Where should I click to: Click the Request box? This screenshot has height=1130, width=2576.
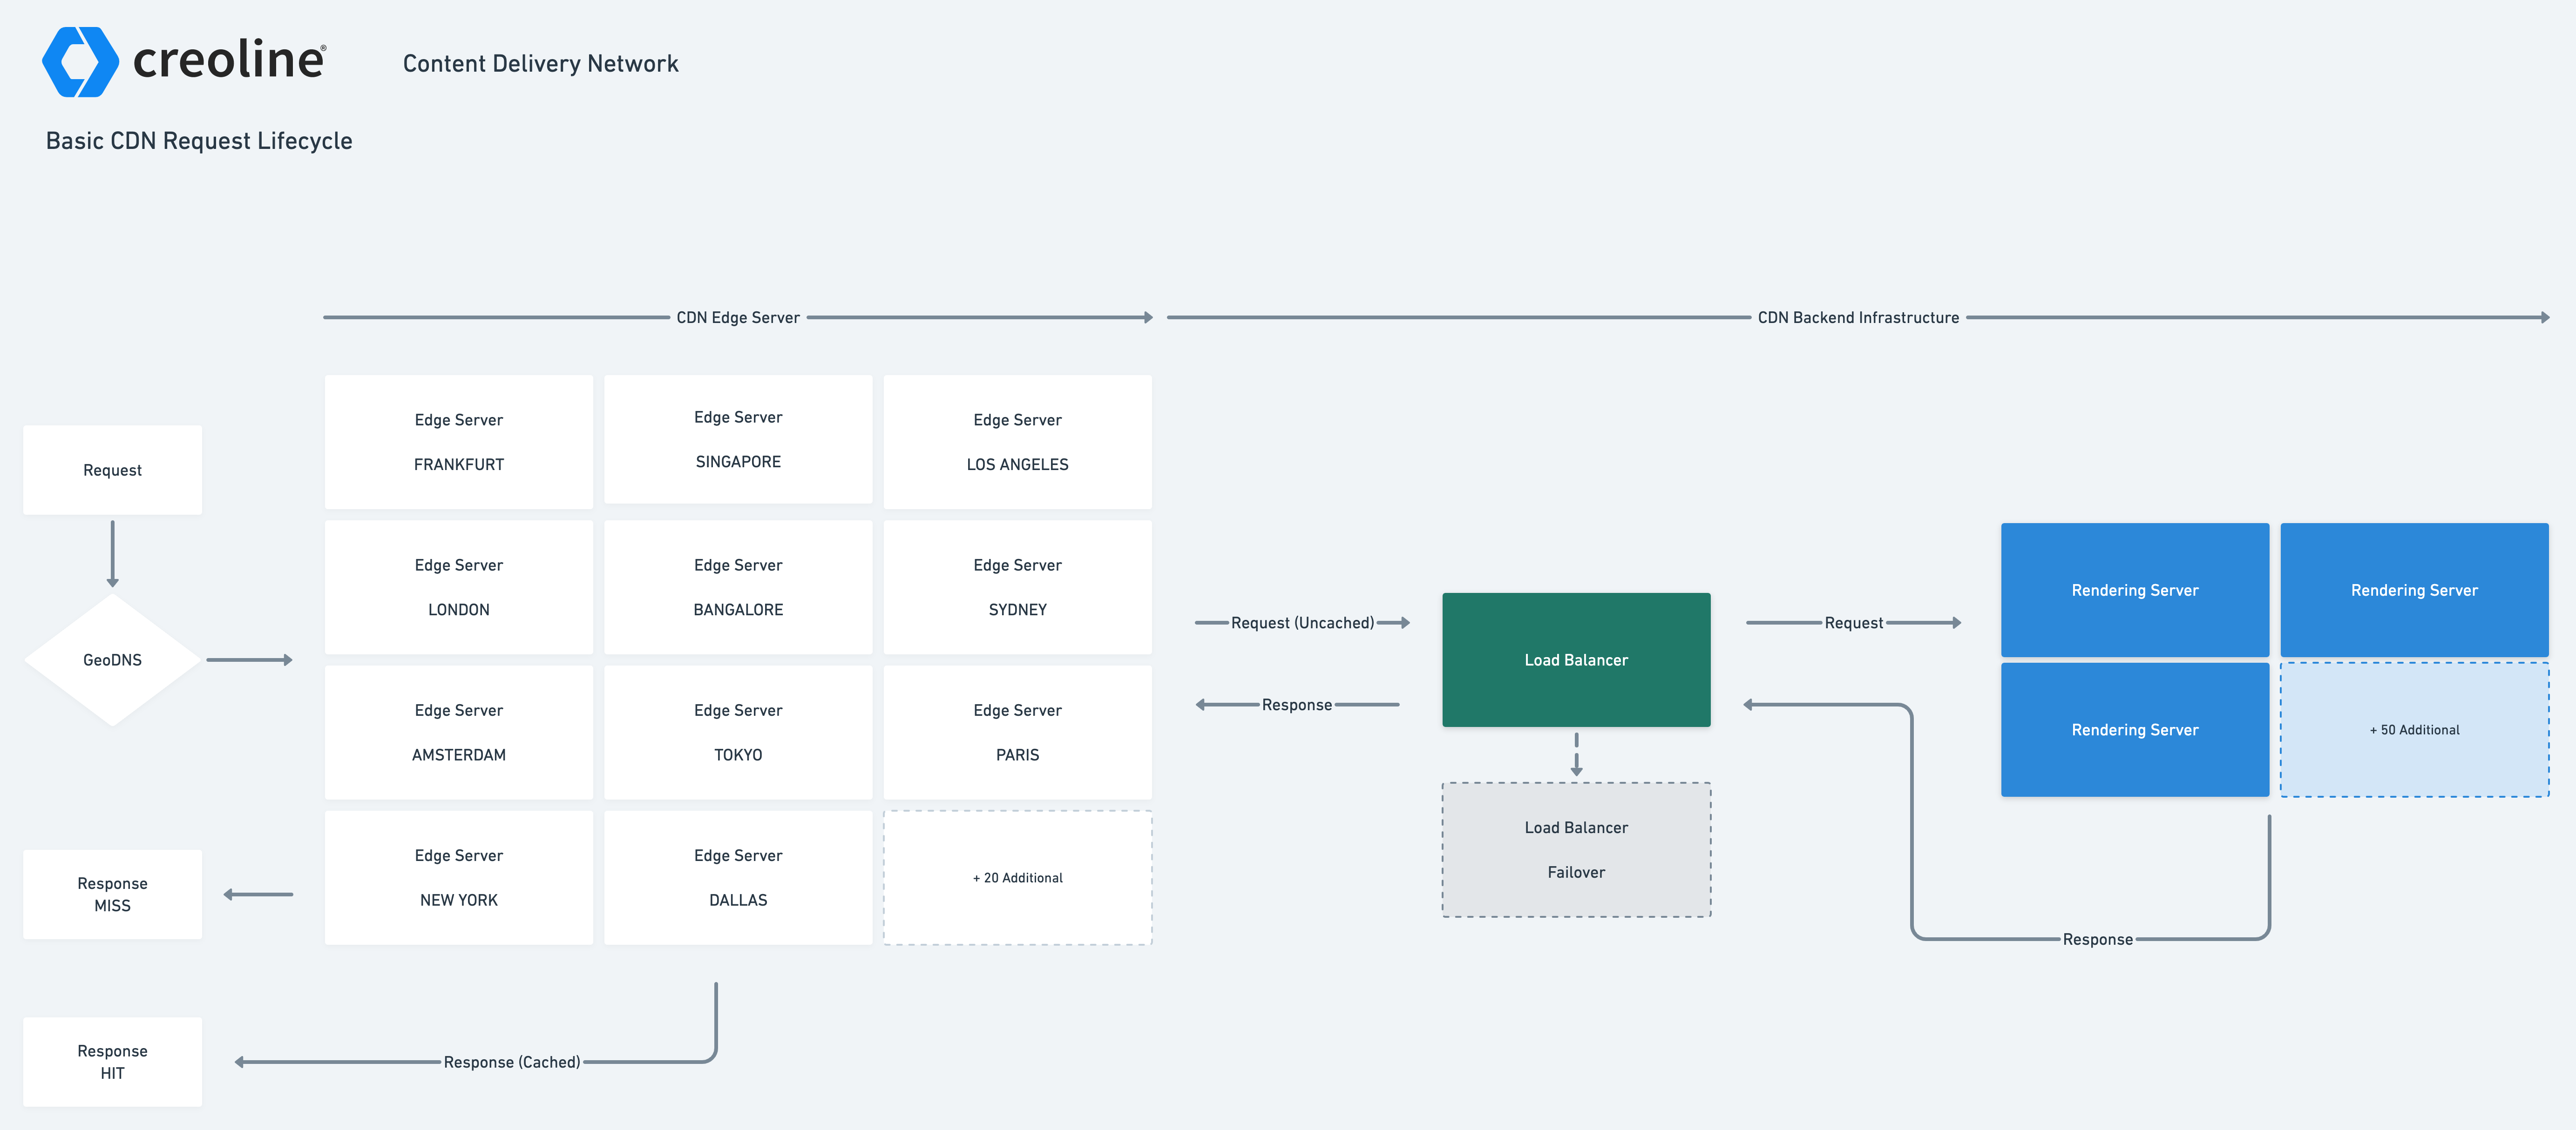pos(112,470)
